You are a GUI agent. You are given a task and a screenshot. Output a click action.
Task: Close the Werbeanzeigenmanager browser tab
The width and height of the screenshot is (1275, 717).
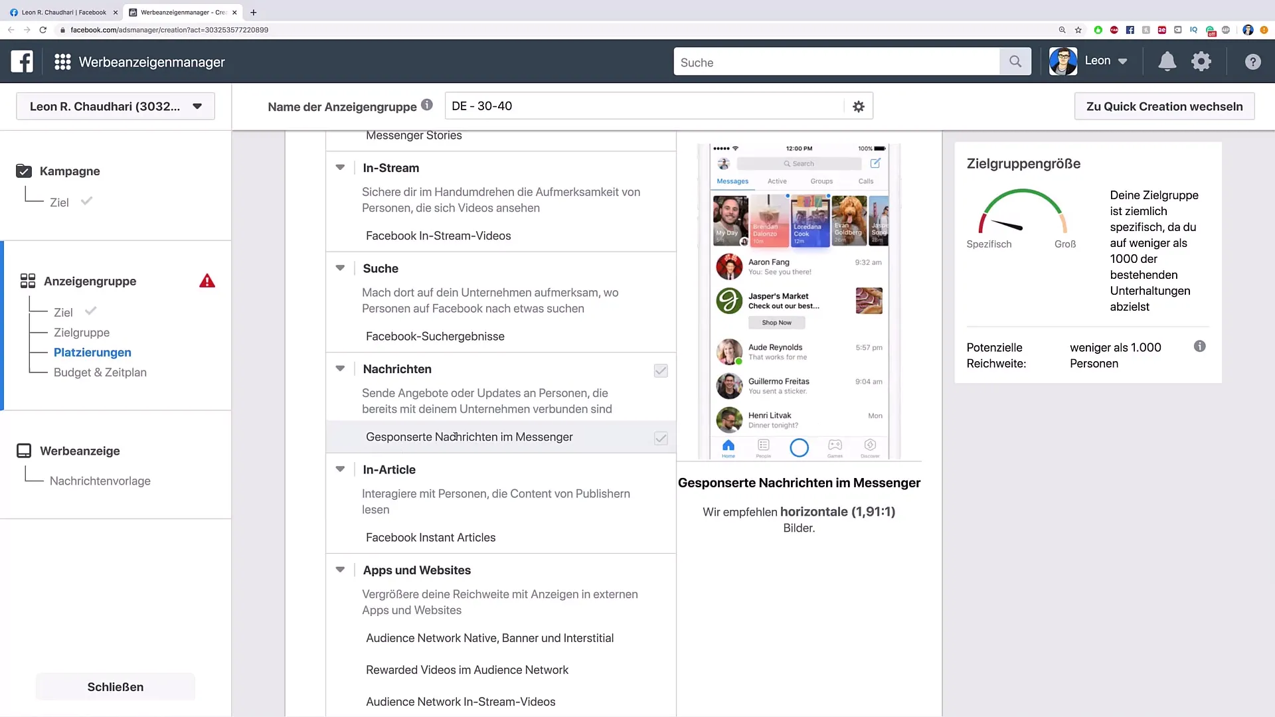(x=234, y=12)
